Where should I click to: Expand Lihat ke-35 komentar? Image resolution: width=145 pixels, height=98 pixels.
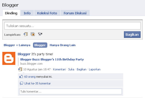coord(37,83)
